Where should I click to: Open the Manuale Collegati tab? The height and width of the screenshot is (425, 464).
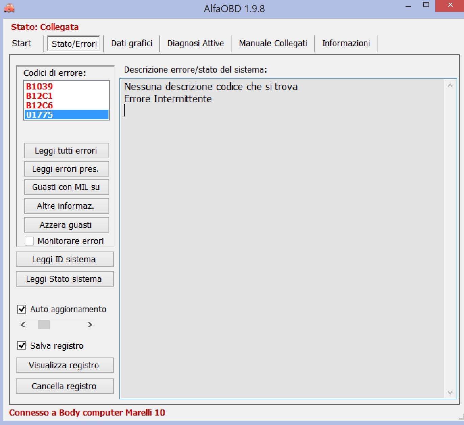pos(273,44)
